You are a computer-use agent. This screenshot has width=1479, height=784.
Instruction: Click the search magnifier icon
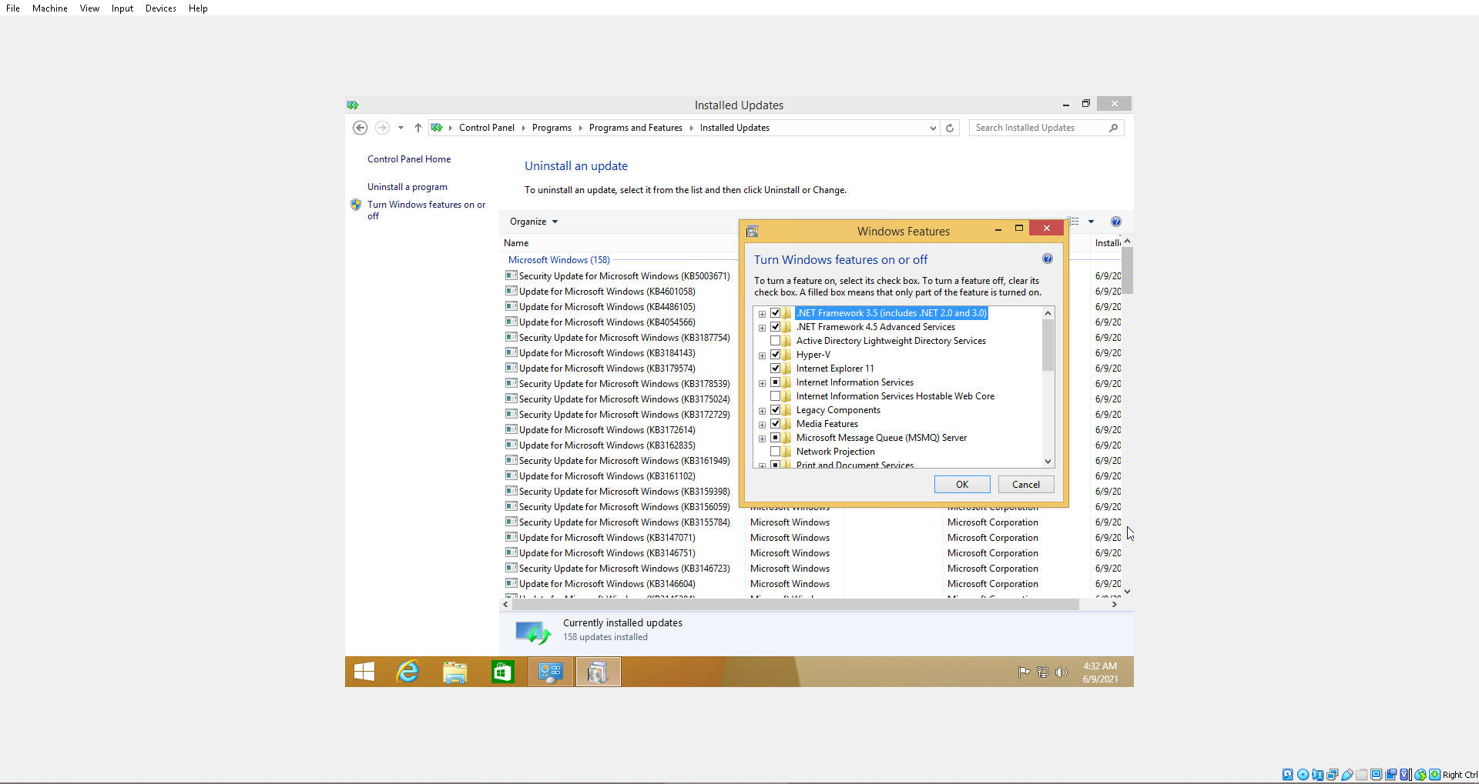pos(1113,128)
